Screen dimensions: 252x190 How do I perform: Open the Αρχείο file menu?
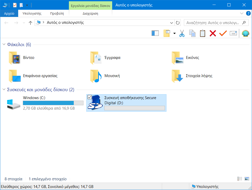(x=9, y=14)
